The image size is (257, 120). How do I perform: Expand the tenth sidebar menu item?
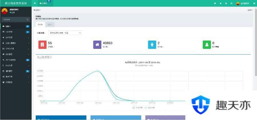point(16,77)
